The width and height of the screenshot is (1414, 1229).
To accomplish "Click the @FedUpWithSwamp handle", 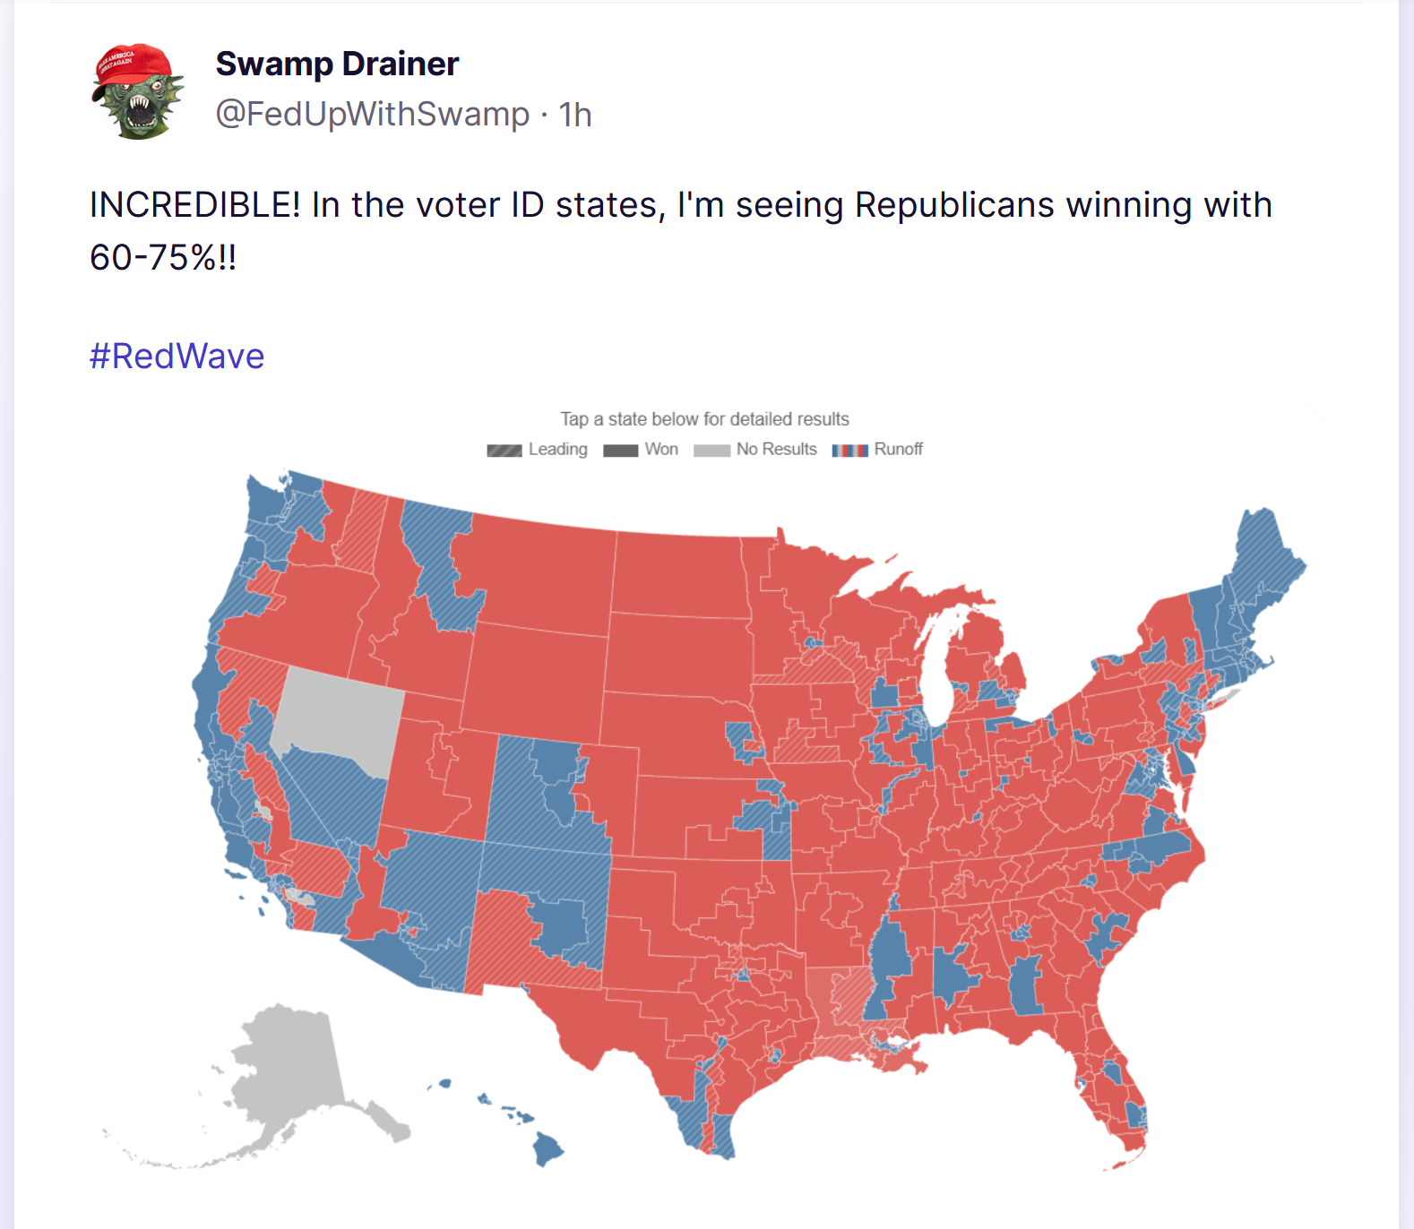I will tap(373, 115).
